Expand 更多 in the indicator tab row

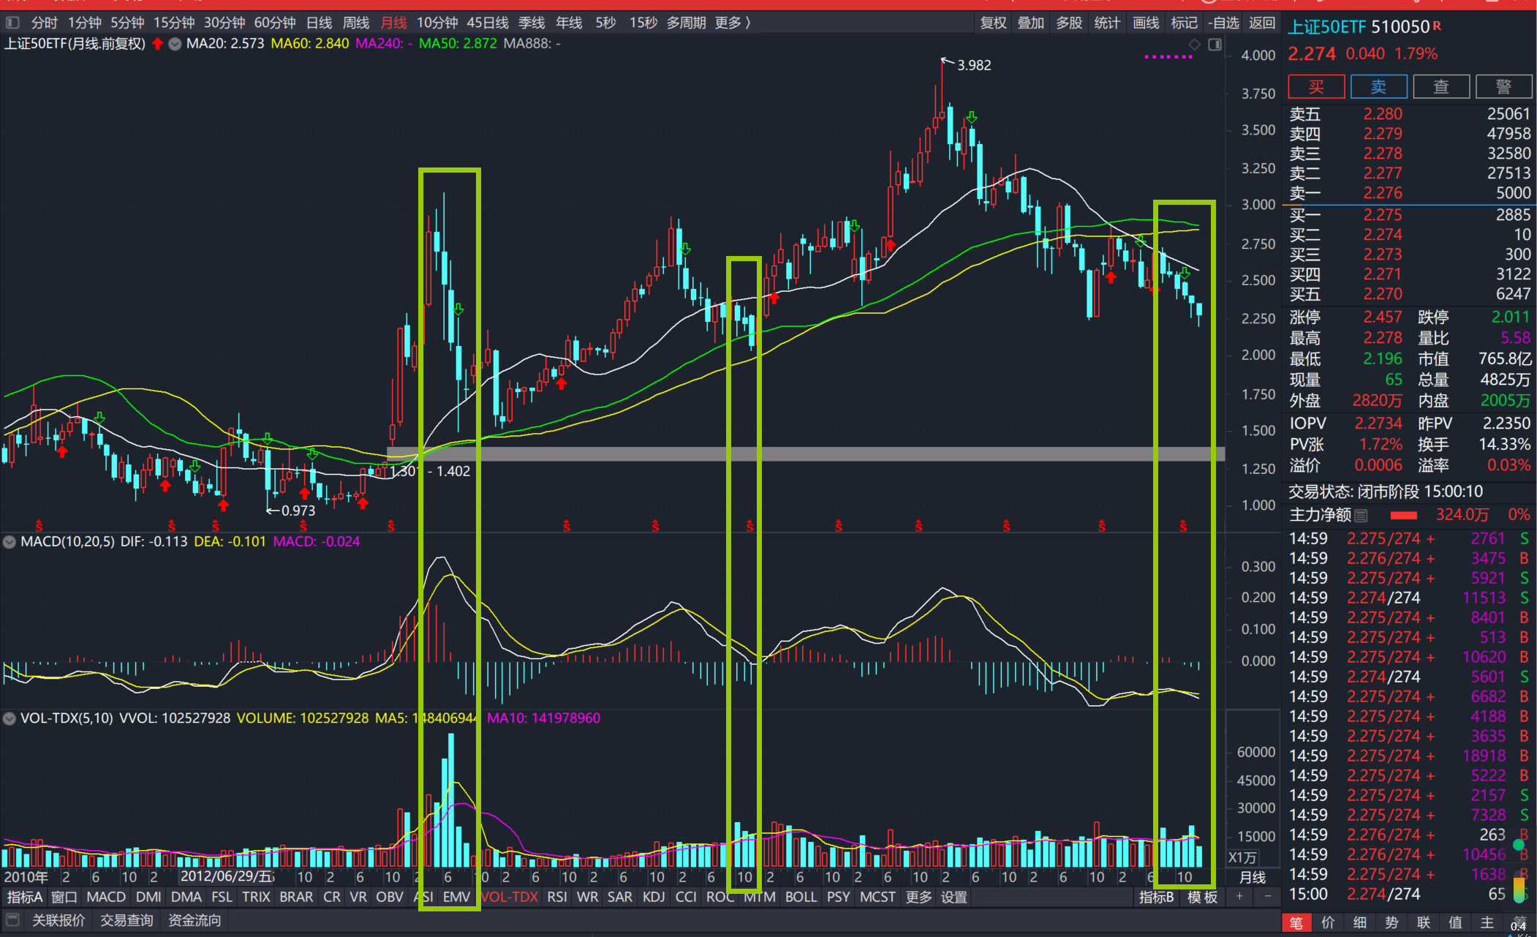918,897
